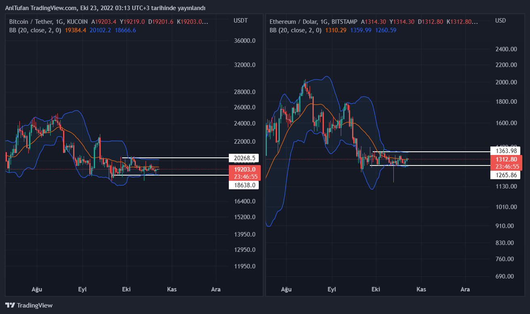Screen dimensions: 530x314
Task: Click the Kas month on Ethereum time axis
Action: [421, 289]
